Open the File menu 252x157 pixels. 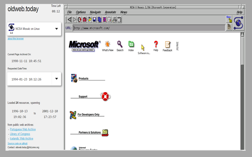click(x=70, y=12)
